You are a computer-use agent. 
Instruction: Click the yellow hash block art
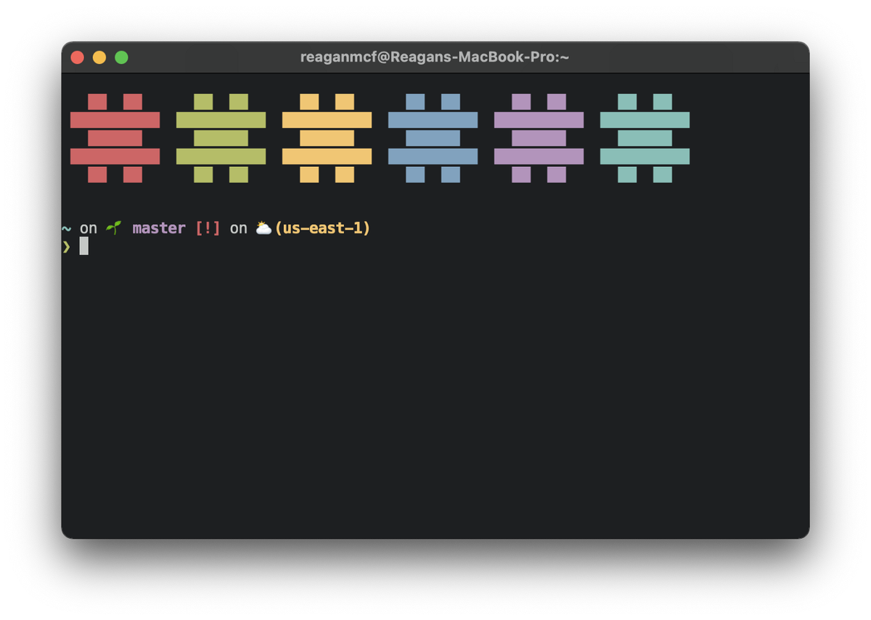(x=327, y=138)
